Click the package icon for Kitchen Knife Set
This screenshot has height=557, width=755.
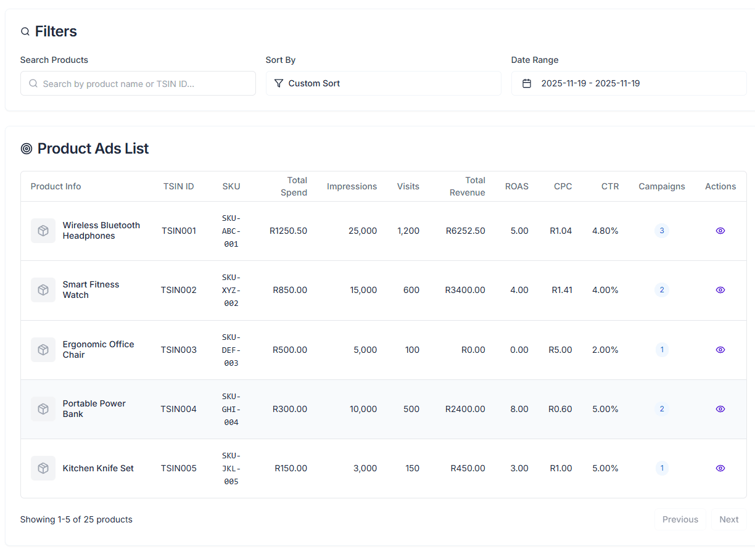[x=43, y=468]
